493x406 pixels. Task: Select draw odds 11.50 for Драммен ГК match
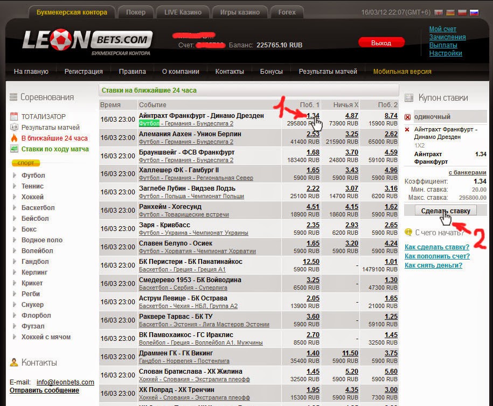[x=350, y=353]
